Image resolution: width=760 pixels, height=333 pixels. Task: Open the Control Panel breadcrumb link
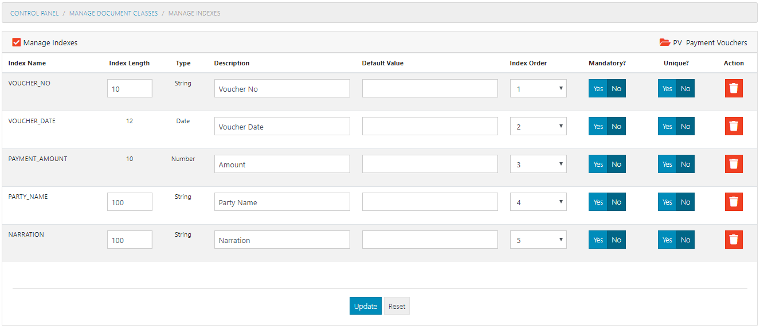pos(34,13)
